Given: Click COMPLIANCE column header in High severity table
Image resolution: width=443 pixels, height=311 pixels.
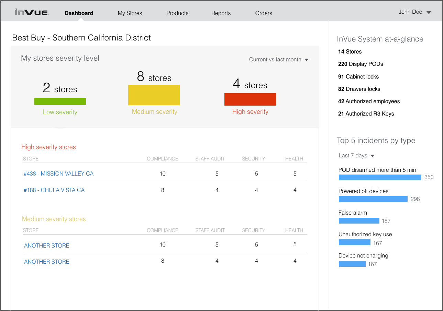Looking at the screenshot, I should point(163,159).
